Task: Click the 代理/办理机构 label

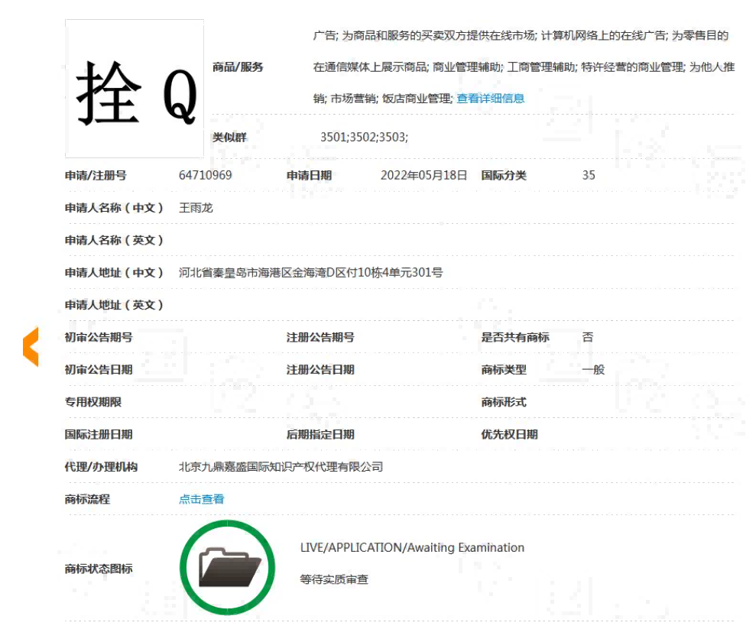Action: (x=101, y=466)
